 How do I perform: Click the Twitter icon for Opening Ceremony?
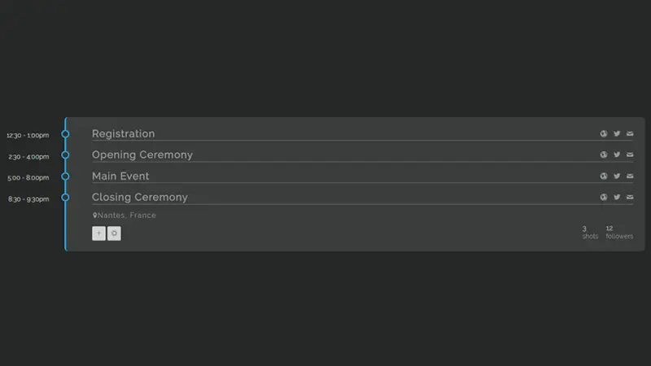pyautogui.click(x=617, y=155)
